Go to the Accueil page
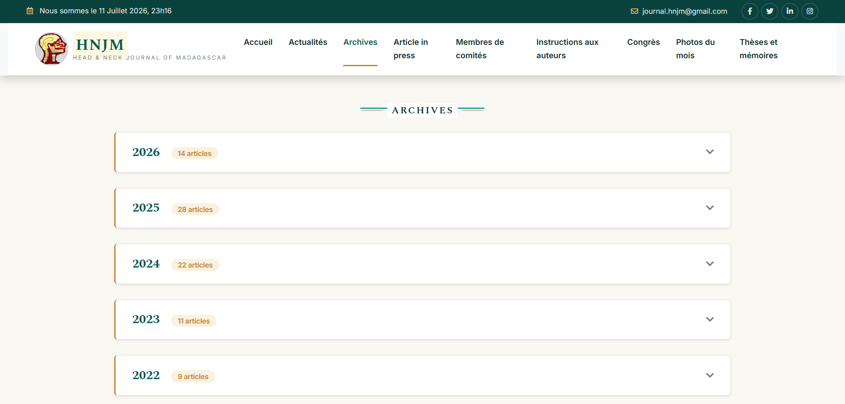 258,42
